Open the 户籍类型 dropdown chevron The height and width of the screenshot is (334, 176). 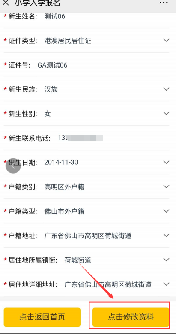tap(166, 211)
